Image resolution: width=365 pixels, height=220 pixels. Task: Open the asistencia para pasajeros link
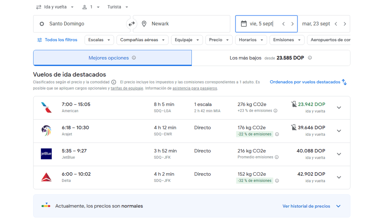(195, 88)
